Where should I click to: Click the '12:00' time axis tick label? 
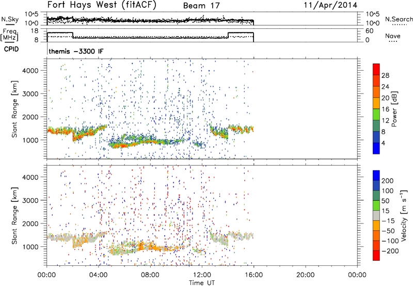click(x=202, y=275)
